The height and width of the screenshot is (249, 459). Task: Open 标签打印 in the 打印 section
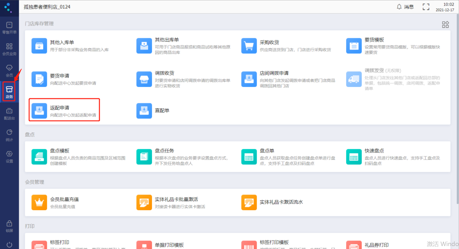pos(60,242)
